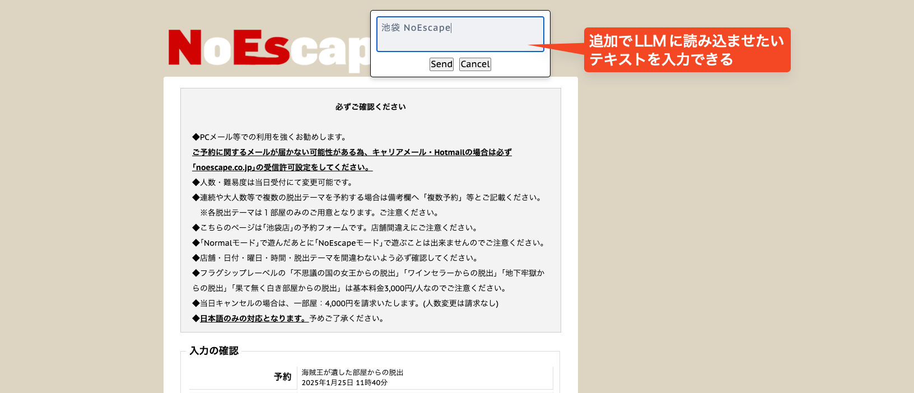
Task: Click the heading 必ずご確認ください
Action: (x=371, y=107)
